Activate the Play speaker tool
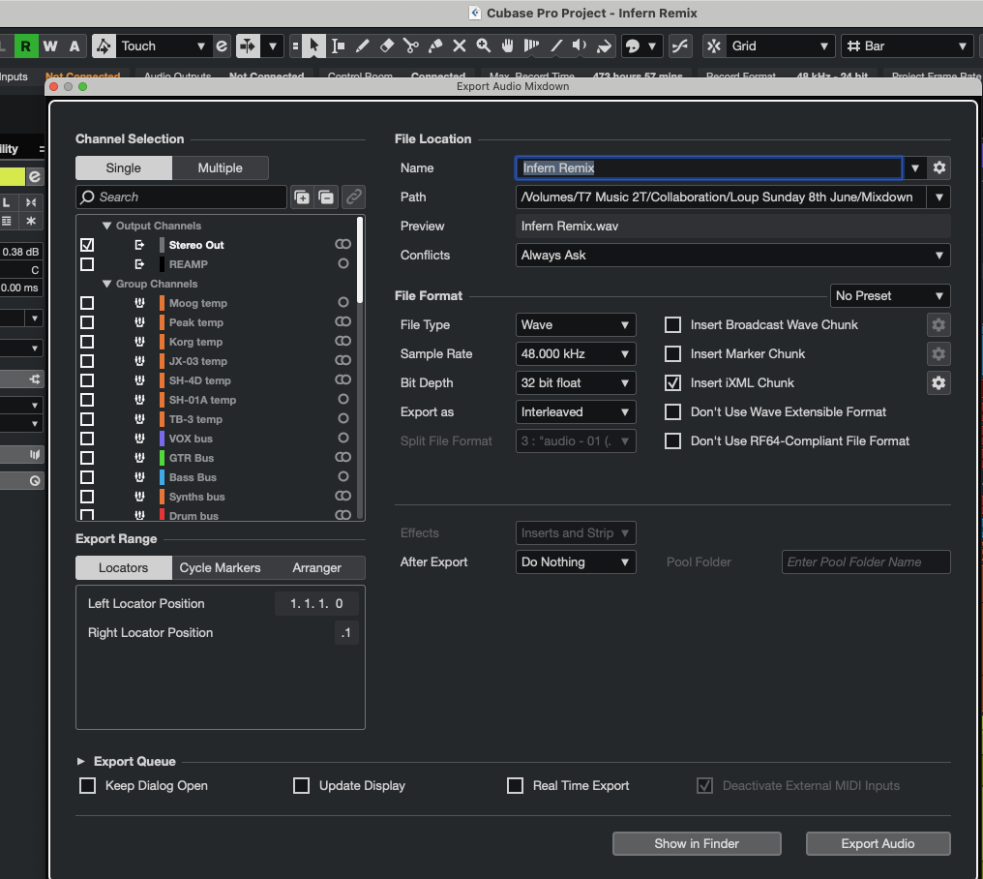983x879 pixels. (x=580, y=45)
